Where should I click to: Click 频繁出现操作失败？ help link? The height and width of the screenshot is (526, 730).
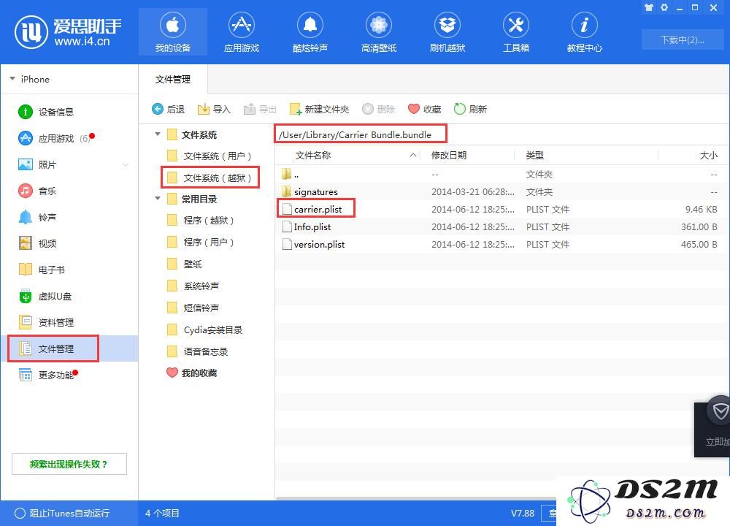tap(69, 464)
